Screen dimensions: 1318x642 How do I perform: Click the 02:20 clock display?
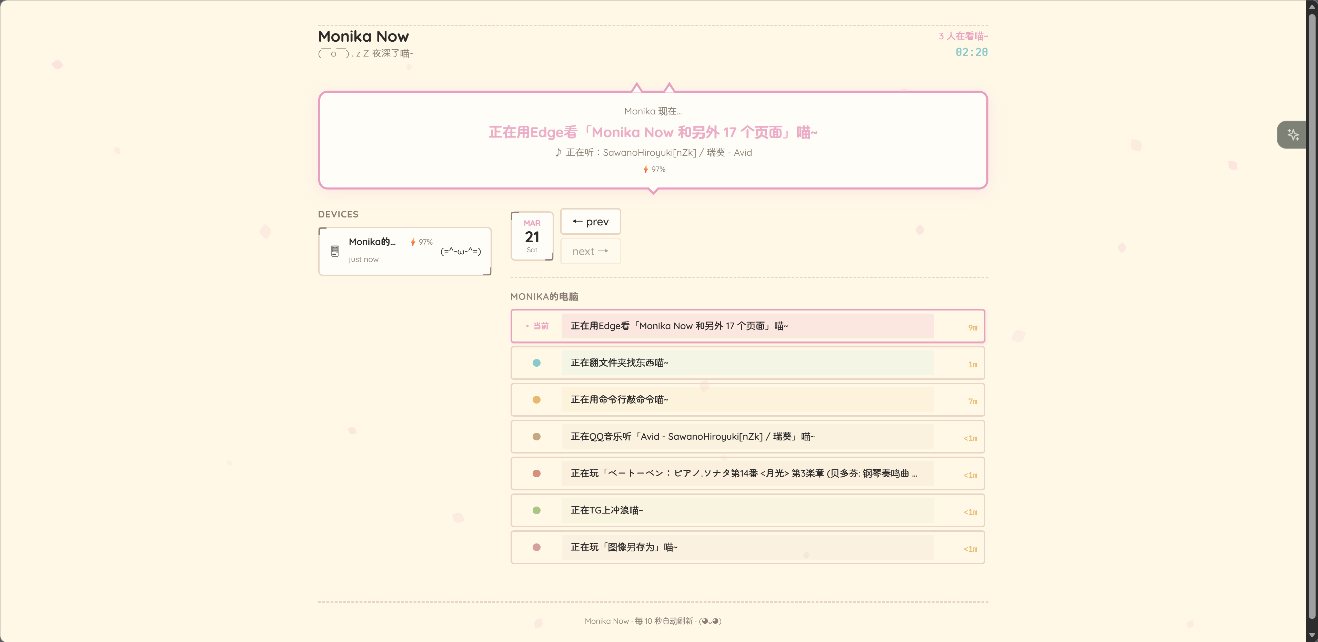(x=972, y=52)
